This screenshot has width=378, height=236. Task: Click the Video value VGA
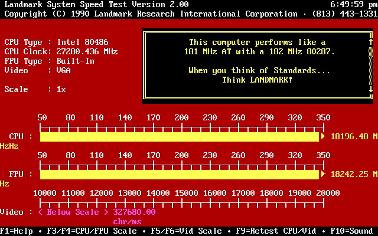tap(63, 71)
